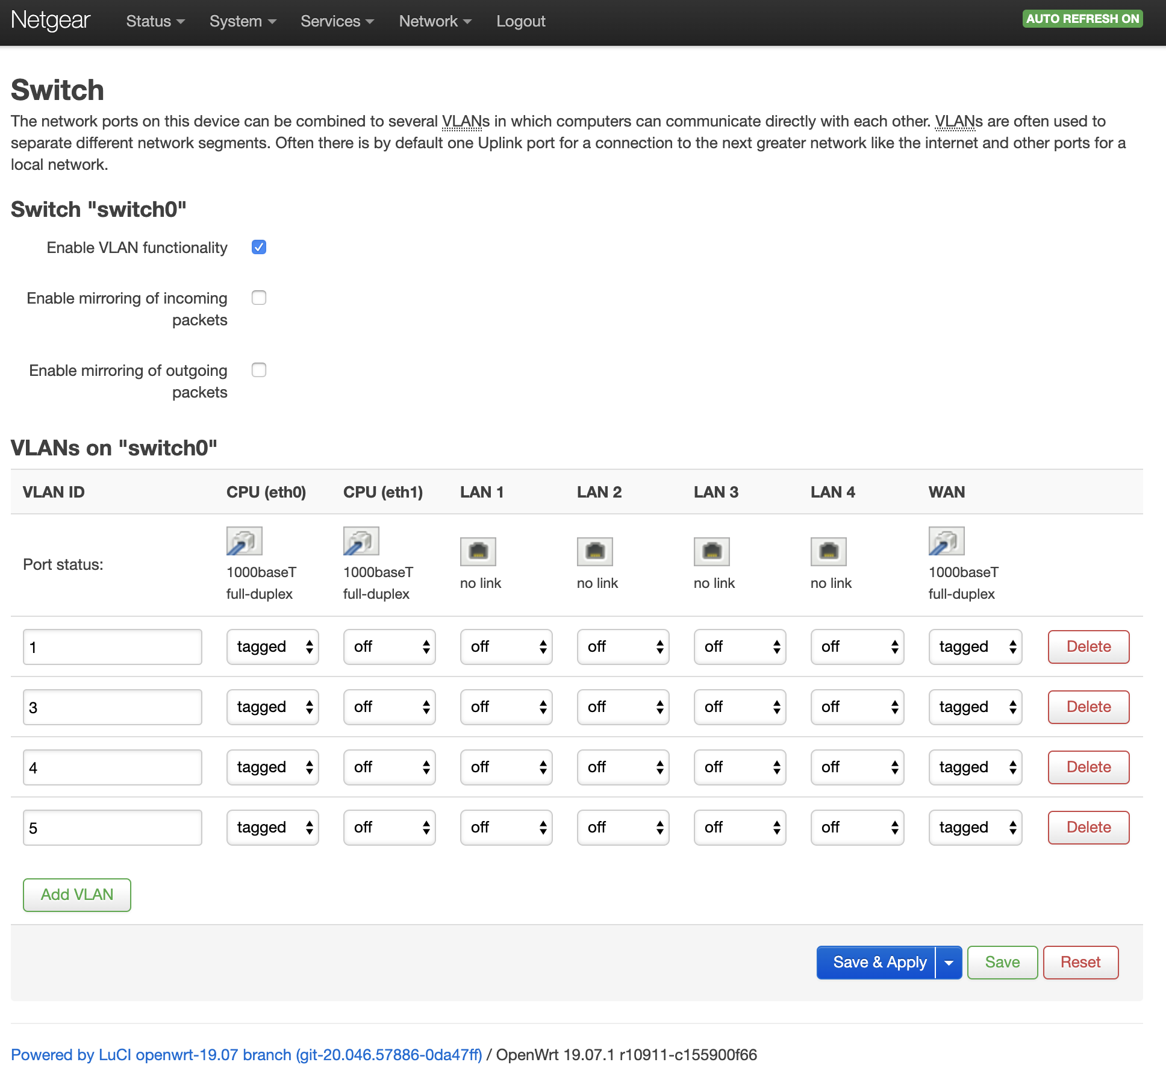Disable the Enable VLAN functionality checkbox

click(x=259, y=247)
